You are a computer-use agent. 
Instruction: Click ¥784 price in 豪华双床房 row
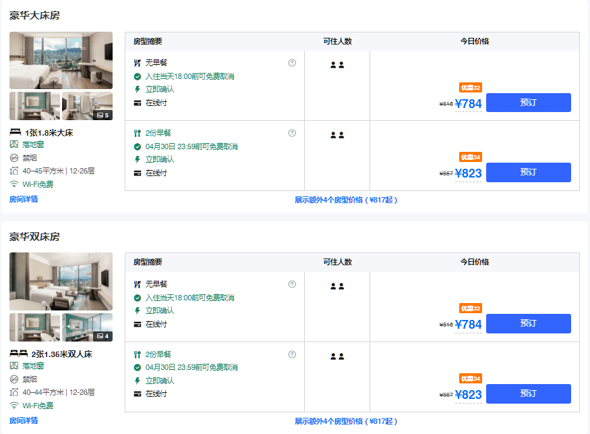[468, 325]
